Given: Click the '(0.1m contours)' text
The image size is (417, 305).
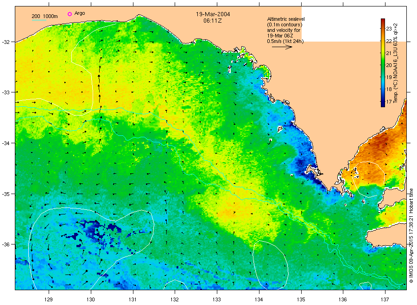Looking at the screenshot, I should (x=284, y=24).
